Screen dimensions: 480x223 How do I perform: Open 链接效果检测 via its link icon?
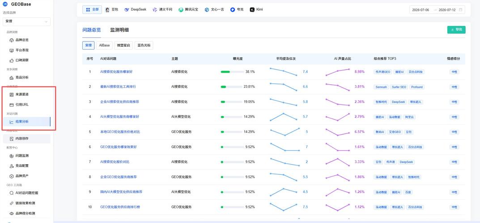pos(12,203)
